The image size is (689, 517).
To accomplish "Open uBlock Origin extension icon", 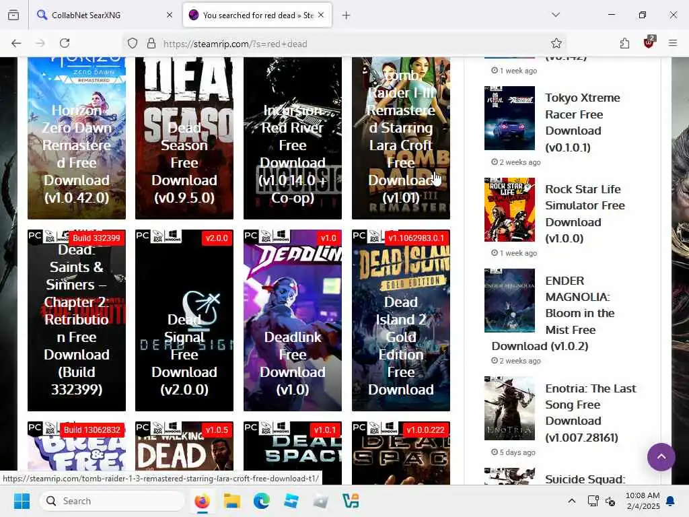I will (649, 42).
